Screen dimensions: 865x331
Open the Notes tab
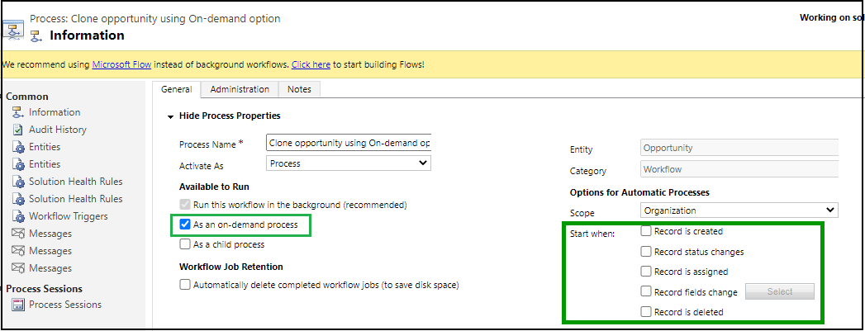[x=299, y=89]
